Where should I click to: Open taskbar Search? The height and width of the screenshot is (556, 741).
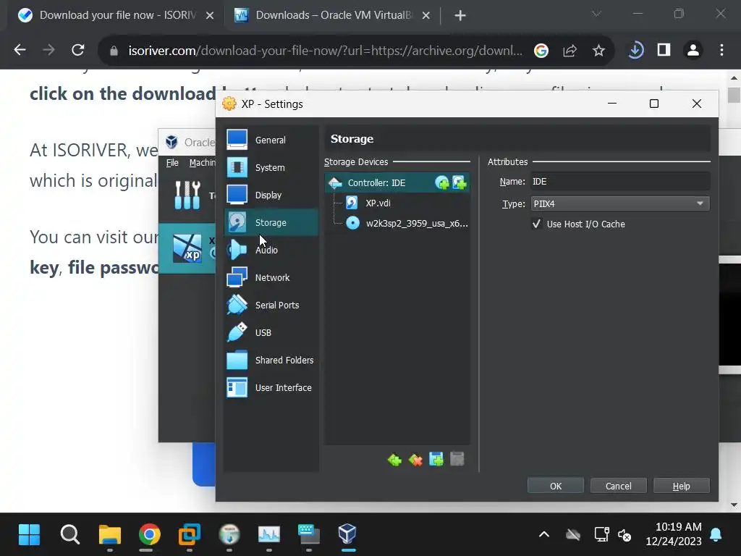pyautogui.click(x=70, y=535)
